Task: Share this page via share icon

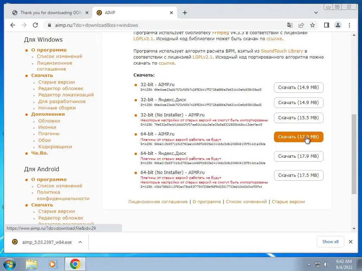Action: click(301, 25)
